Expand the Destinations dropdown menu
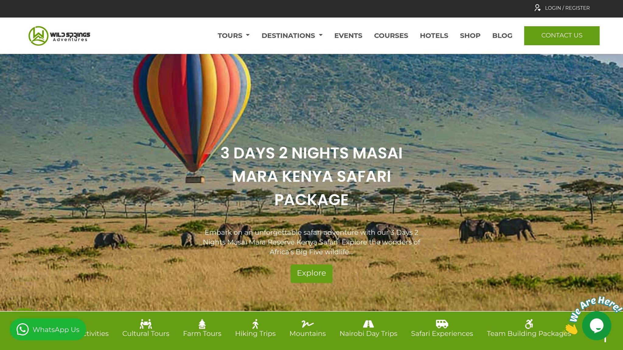623x350 pixels. tap(292, 36)
